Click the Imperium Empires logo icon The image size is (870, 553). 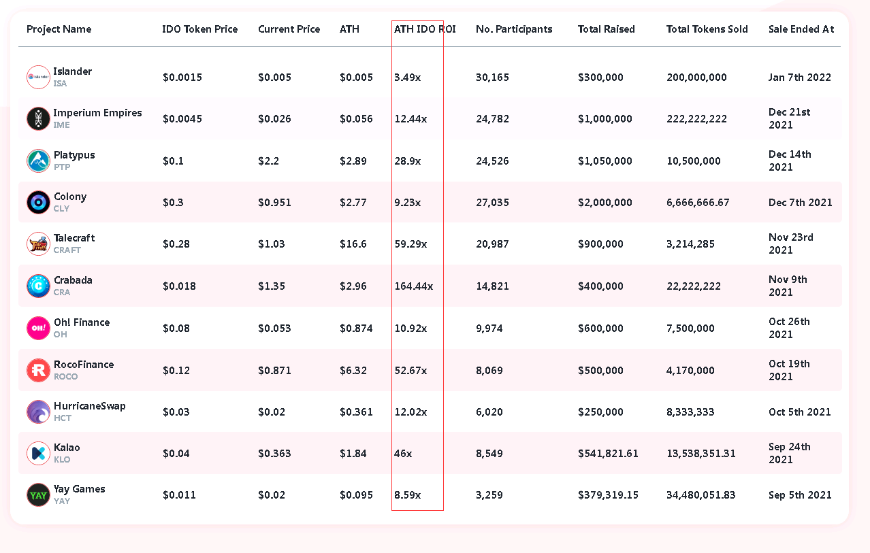point(38,118)
